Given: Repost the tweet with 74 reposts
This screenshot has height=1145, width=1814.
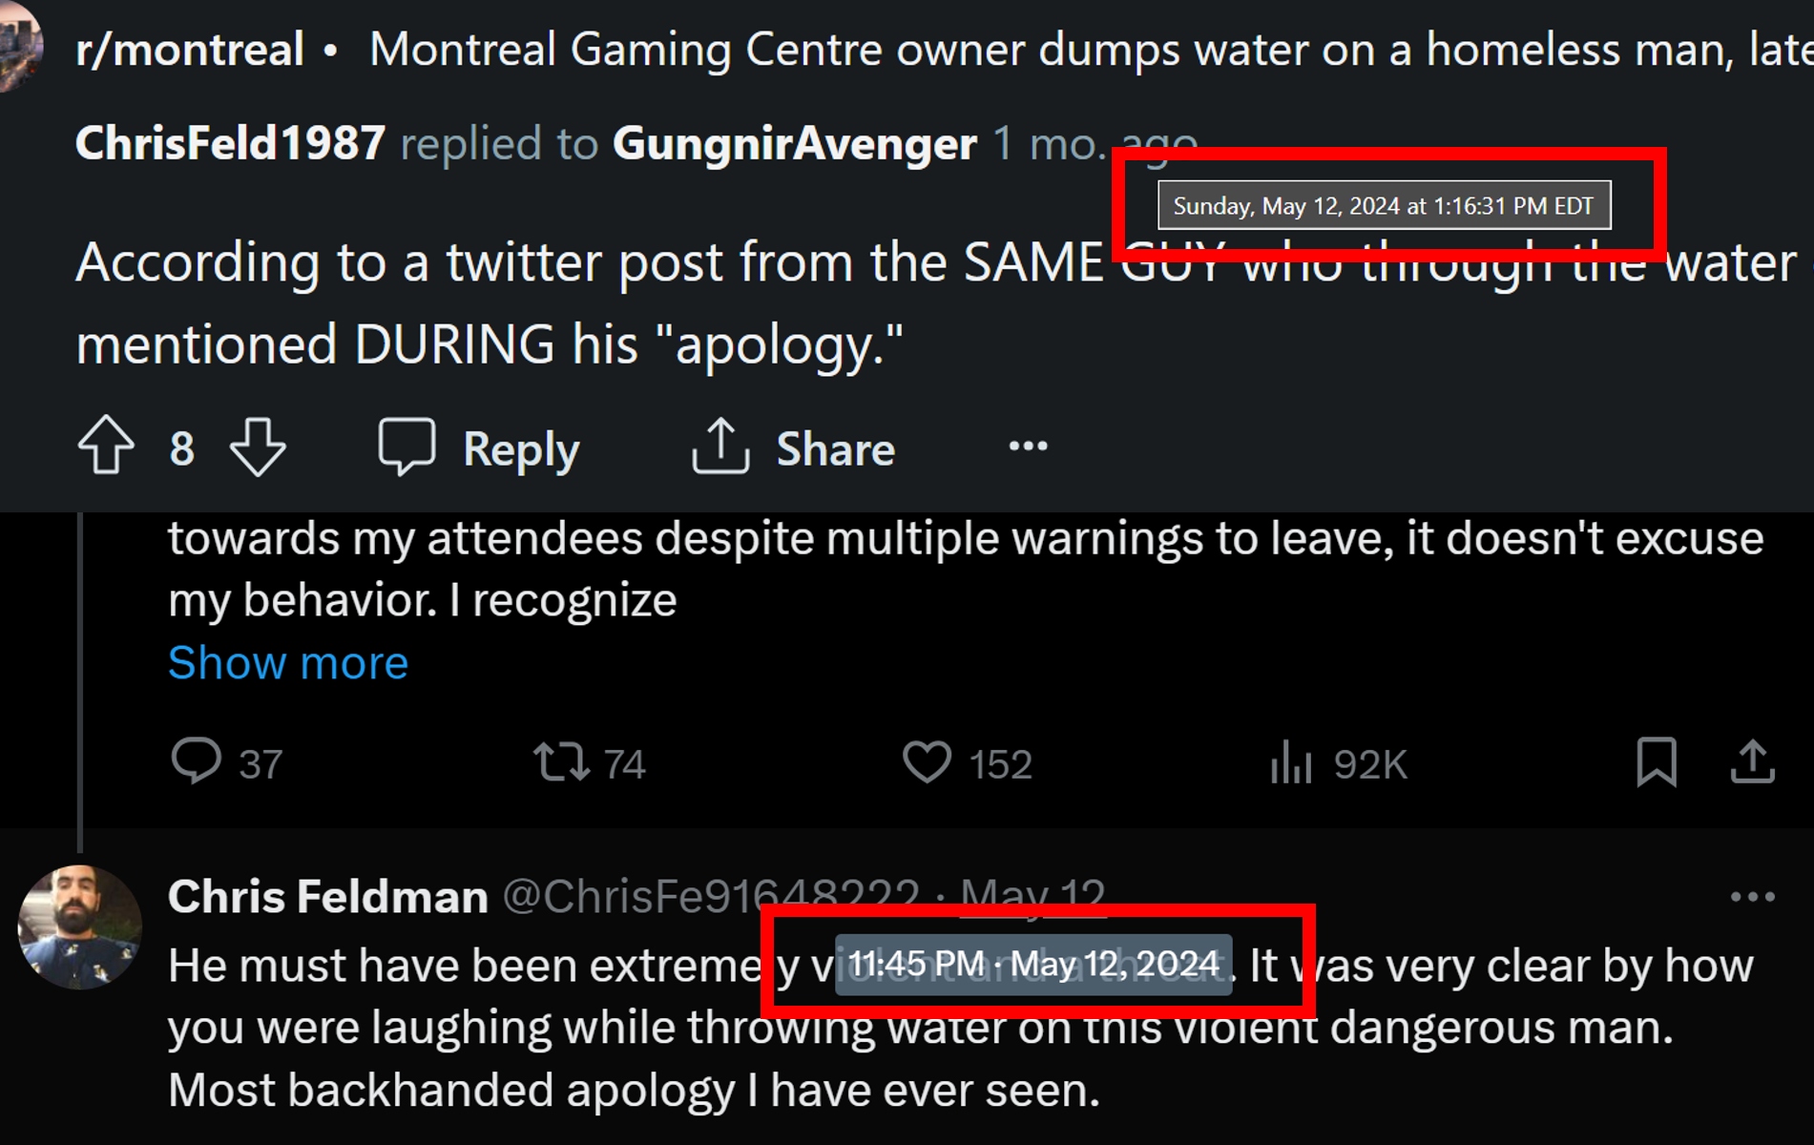Looking at the screenshot, I should coord(561,762).
